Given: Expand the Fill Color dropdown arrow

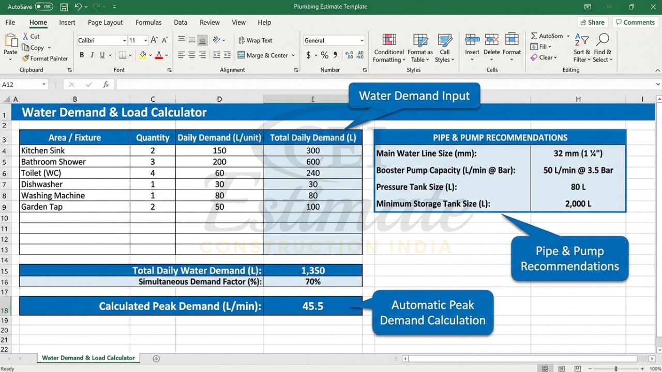Looking at the screenshot, I should click(x=151, y=55).
